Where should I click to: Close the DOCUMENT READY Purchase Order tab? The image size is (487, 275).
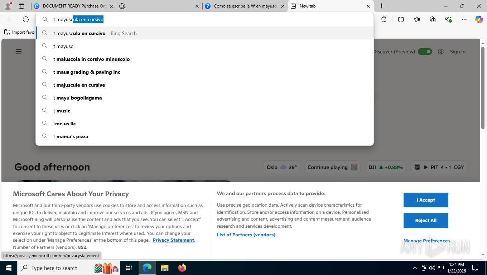point(111,6)
